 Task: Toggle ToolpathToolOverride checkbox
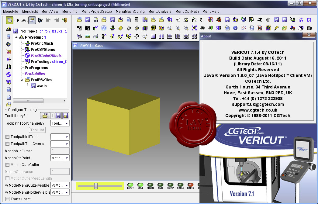tap(8, 143)
